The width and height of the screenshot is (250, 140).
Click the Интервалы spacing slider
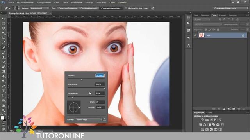(86, 96)
